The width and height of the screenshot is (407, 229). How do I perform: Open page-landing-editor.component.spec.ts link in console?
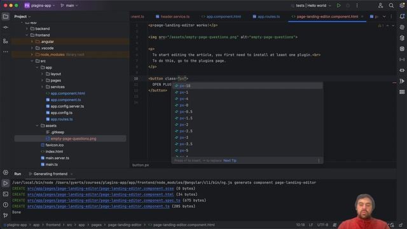(104, 200)
